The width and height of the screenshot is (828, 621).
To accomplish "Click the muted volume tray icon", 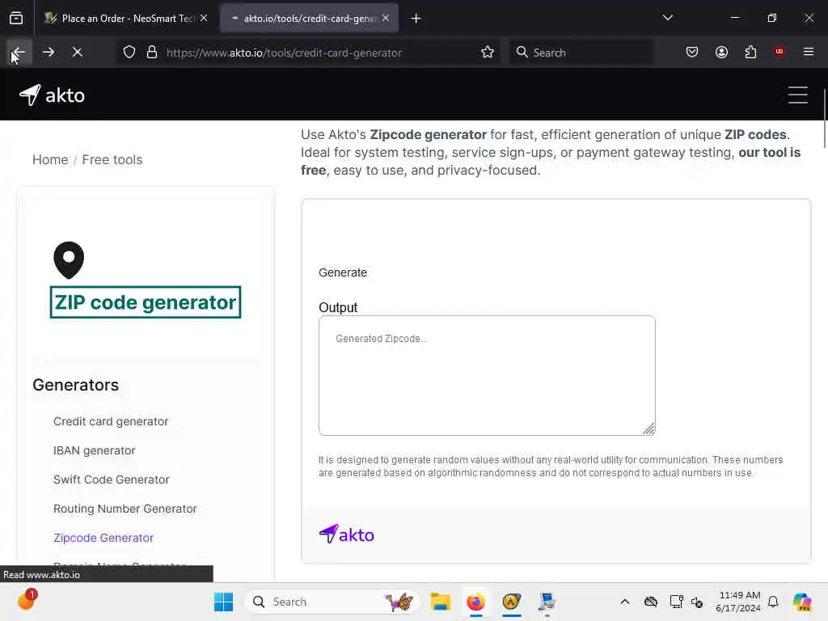I will [x=697, y=602].
